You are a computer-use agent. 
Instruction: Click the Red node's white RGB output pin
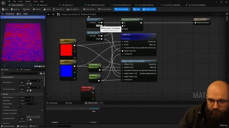pyautogui.click(x=75, y=46)
